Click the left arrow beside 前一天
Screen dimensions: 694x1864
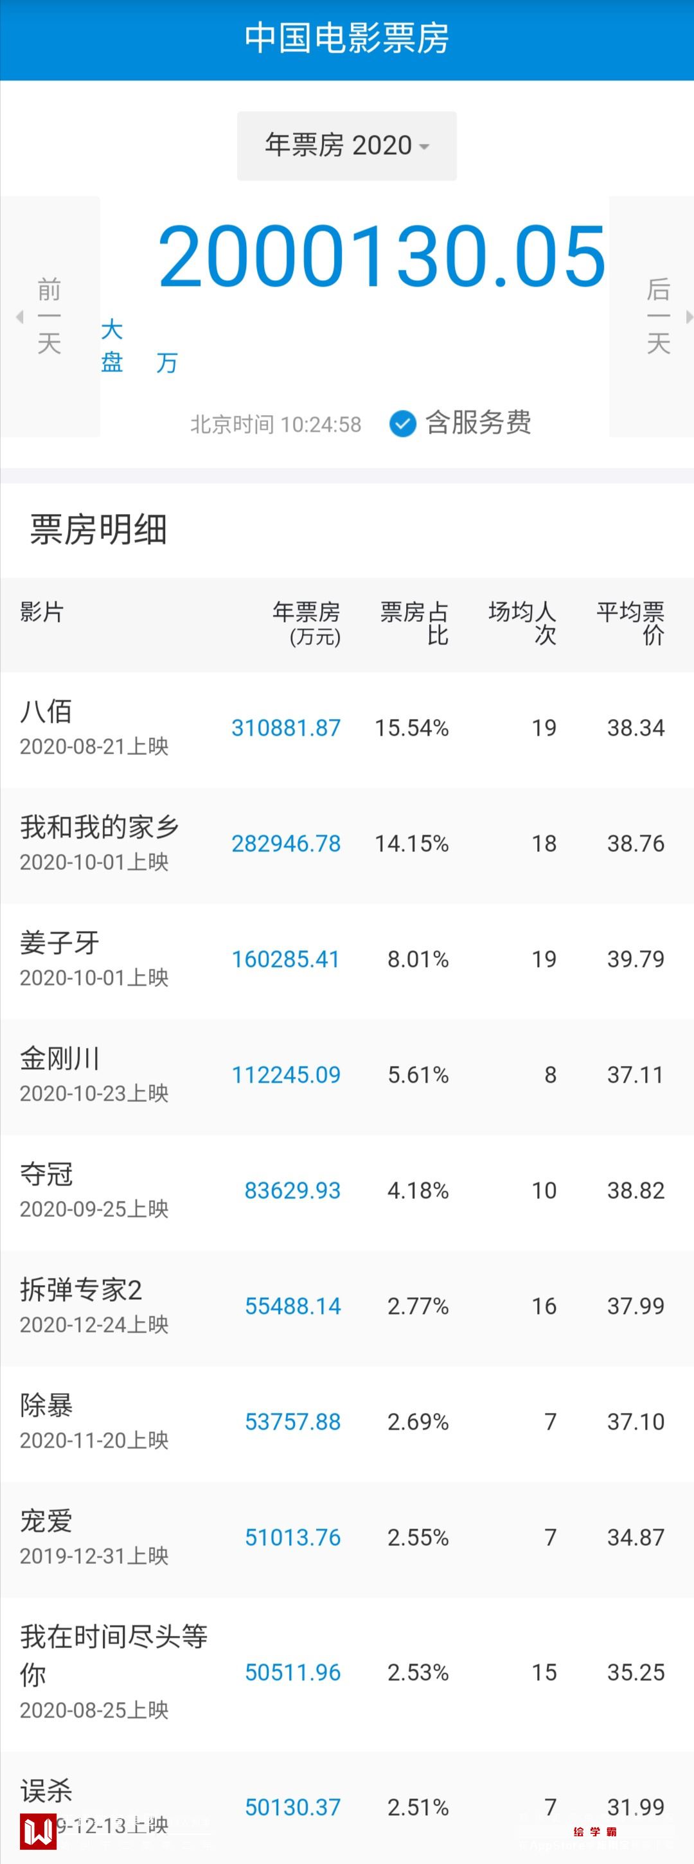(x=19, y=316)
